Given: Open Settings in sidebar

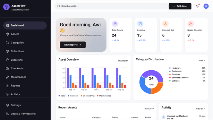Looking at the screenshot, I should point(25,105).
